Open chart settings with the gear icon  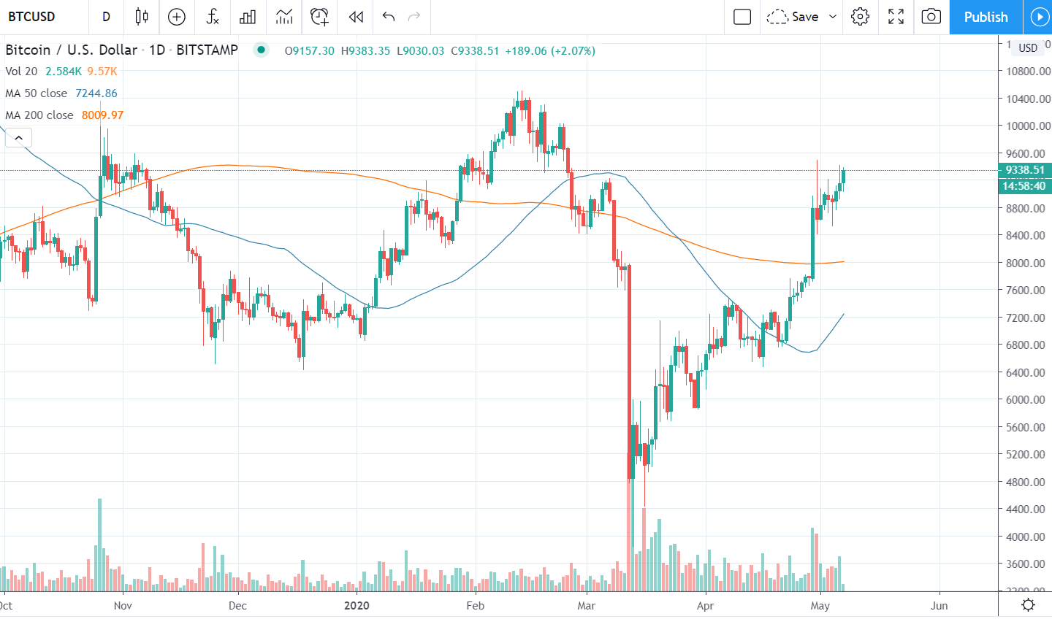[860, 17]
